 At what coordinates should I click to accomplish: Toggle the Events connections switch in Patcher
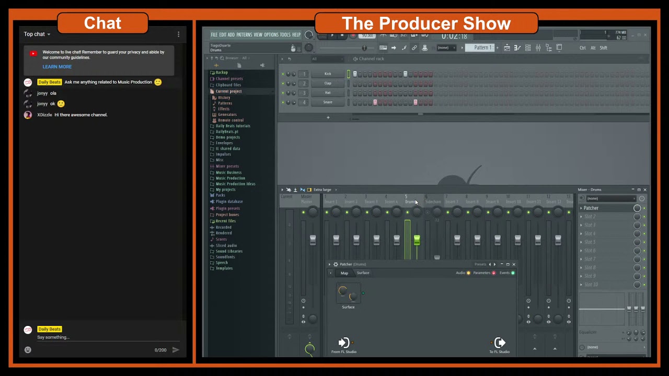(513, 273)
